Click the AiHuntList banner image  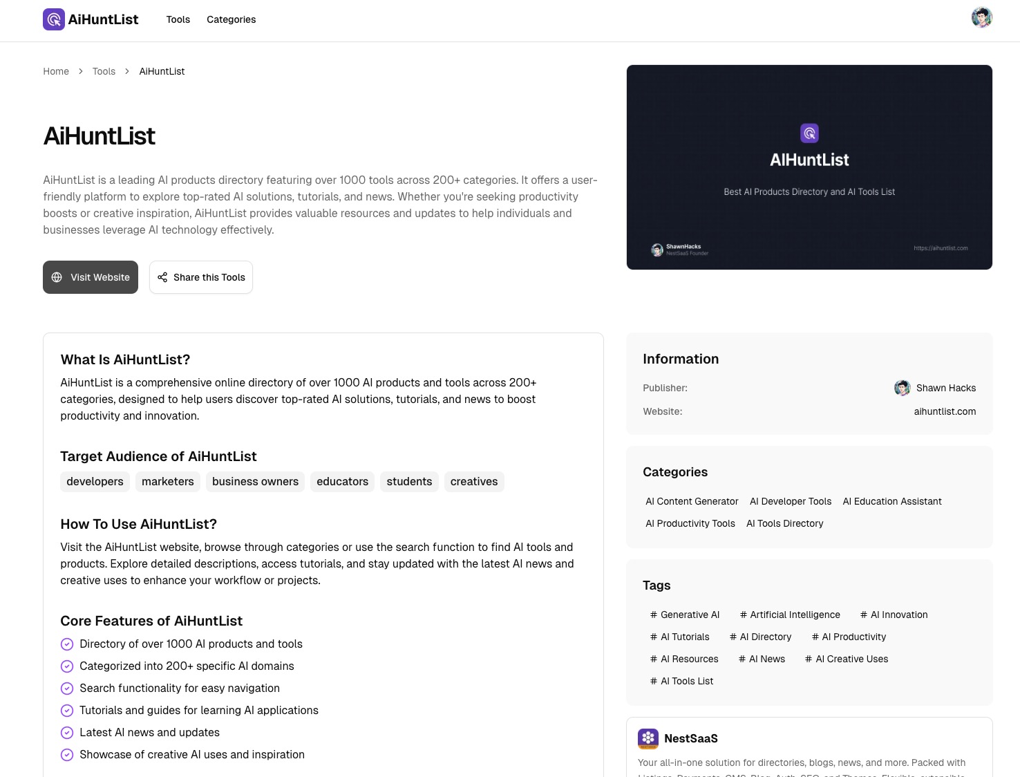[809, 167]
